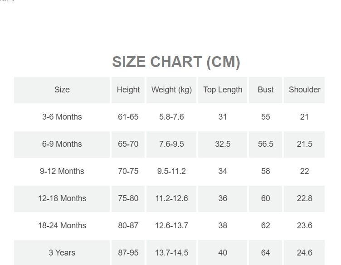This screenshot has width=341, height=265.
Task: Click the 12-18 Months size cell
Action: (62, 198)
